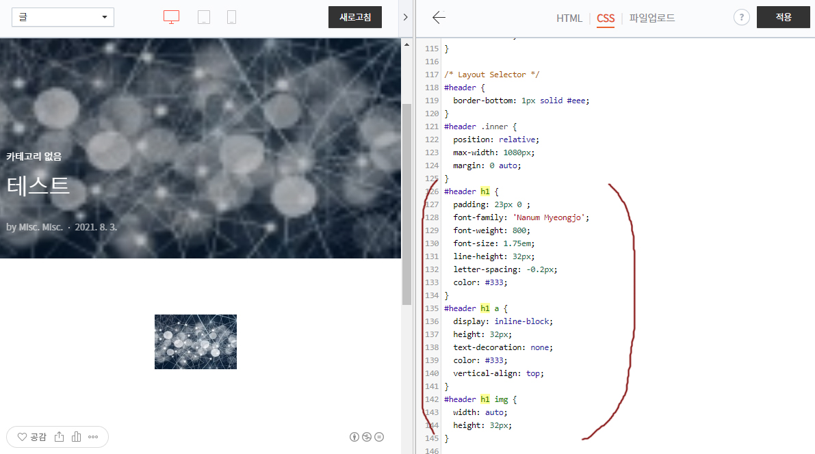Click the 테스트 post title
The image size is (815, 454).
pos(38,185)
